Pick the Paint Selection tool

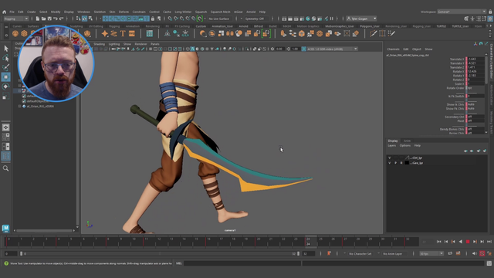click(6, 67)
